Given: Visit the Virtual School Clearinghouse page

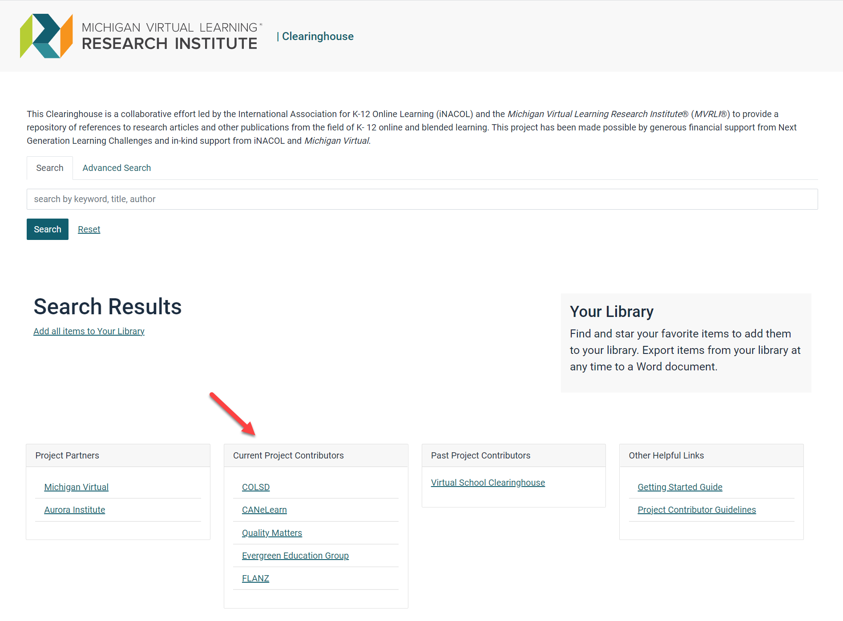Looking at the screenshot, I should pos(488,482).
